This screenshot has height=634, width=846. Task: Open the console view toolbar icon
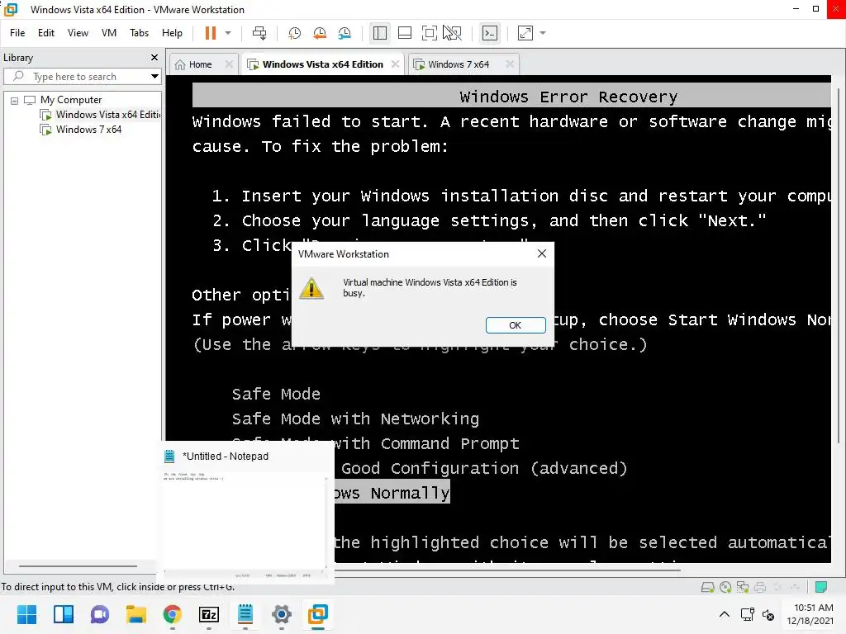point(489,33)
